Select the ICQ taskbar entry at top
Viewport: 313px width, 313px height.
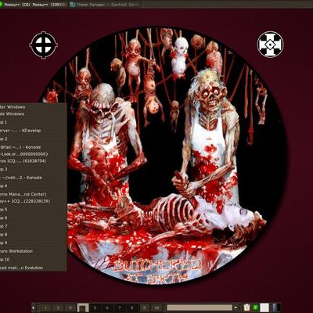point(34,5)
